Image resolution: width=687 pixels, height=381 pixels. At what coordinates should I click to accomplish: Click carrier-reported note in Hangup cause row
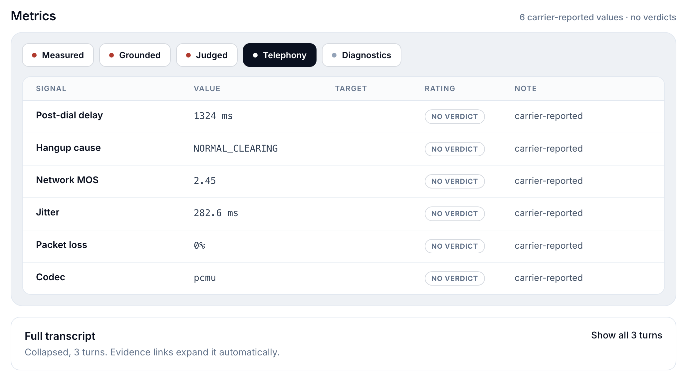(549, 149)
